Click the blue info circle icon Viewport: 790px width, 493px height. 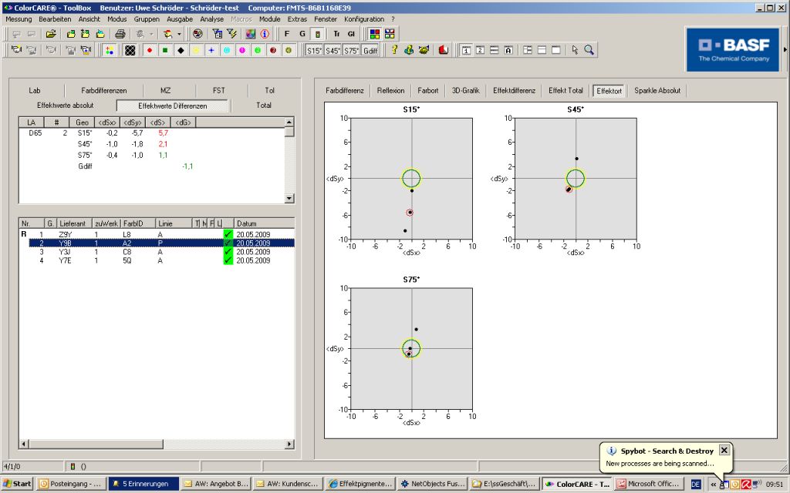[265, 34]
